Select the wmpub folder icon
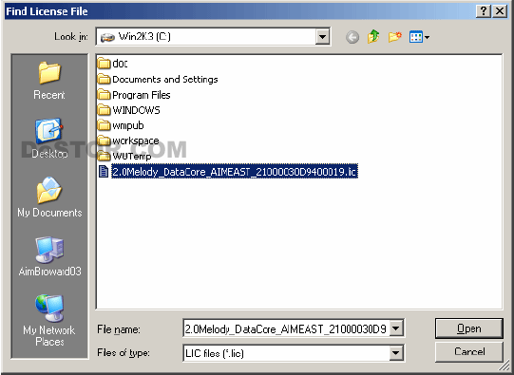The height and width of the screenshot is (375, 514). [104, 125]
